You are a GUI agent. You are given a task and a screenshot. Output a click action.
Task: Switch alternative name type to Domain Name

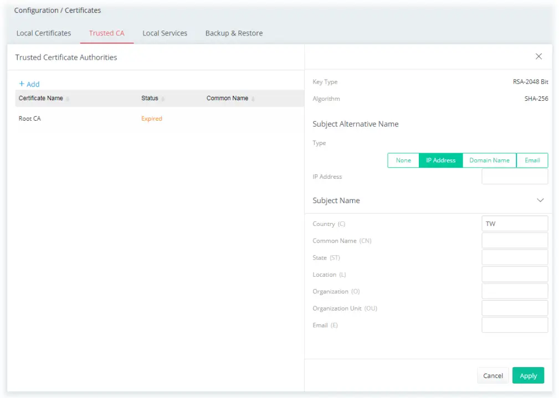tap(489, 160)
